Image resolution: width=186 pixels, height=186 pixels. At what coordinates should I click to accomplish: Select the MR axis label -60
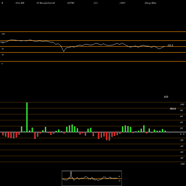[x=182, y=152]
